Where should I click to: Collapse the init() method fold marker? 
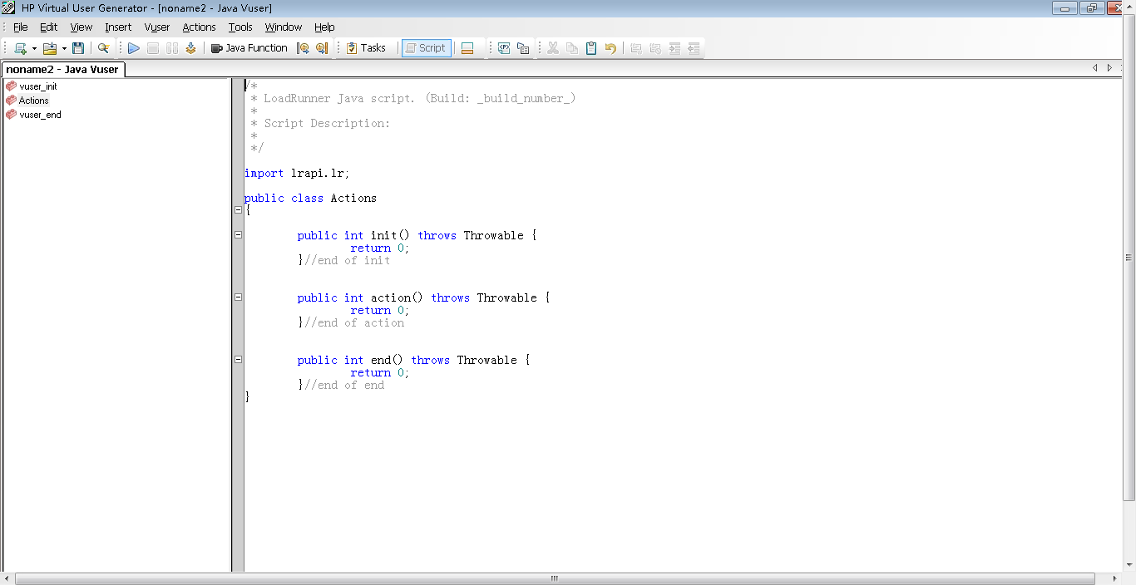pos(239,235)
